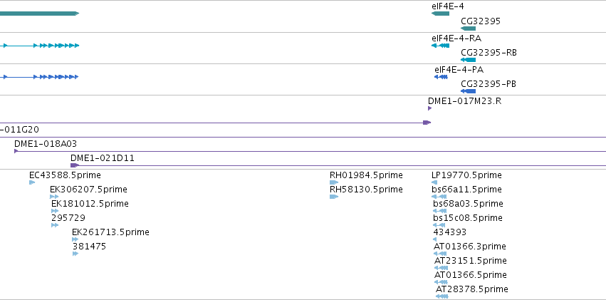Viewport: 606px width, 300px height.
Task: Click the EK181012.5prime label
Action: click(90, 204)
